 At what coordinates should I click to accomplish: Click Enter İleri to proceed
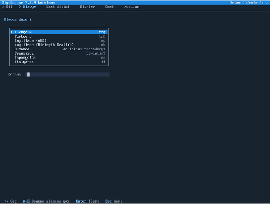(87, 201)
